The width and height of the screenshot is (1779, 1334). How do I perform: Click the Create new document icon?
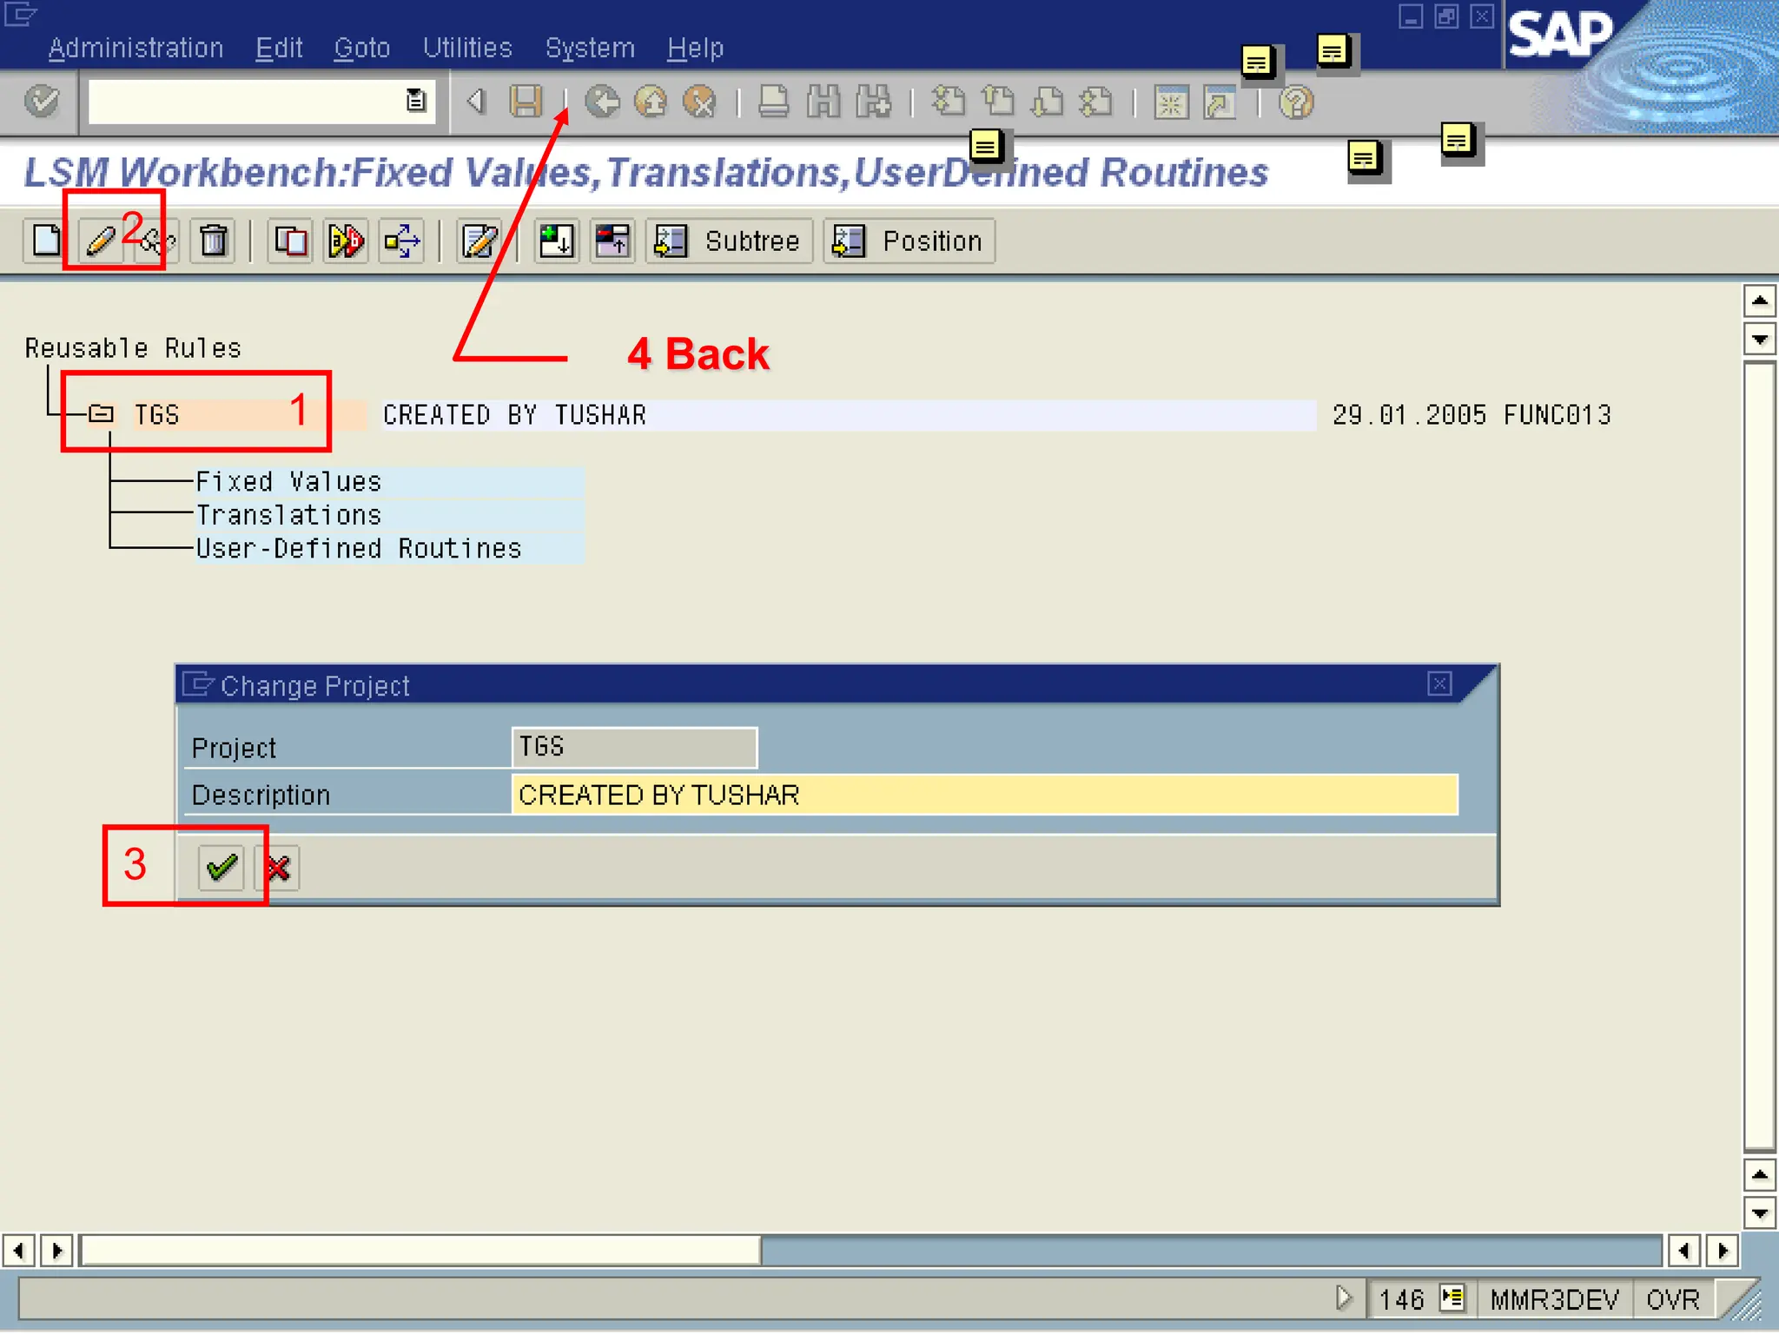[47, 241]
